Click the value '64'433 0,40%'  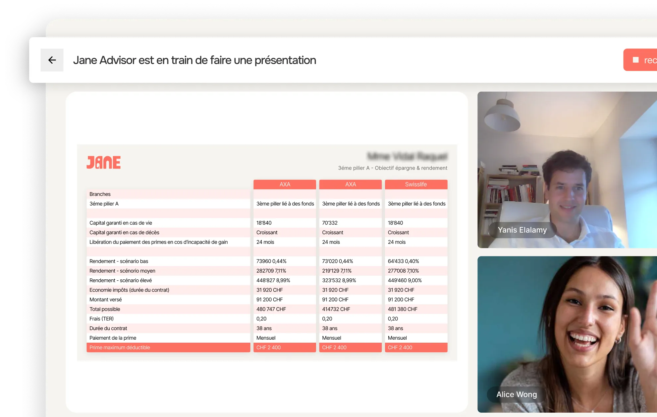coord(403,261)
